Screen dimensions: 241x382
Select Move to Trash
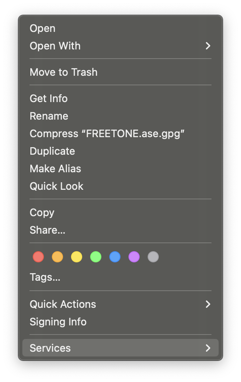[x=63, y=72]
